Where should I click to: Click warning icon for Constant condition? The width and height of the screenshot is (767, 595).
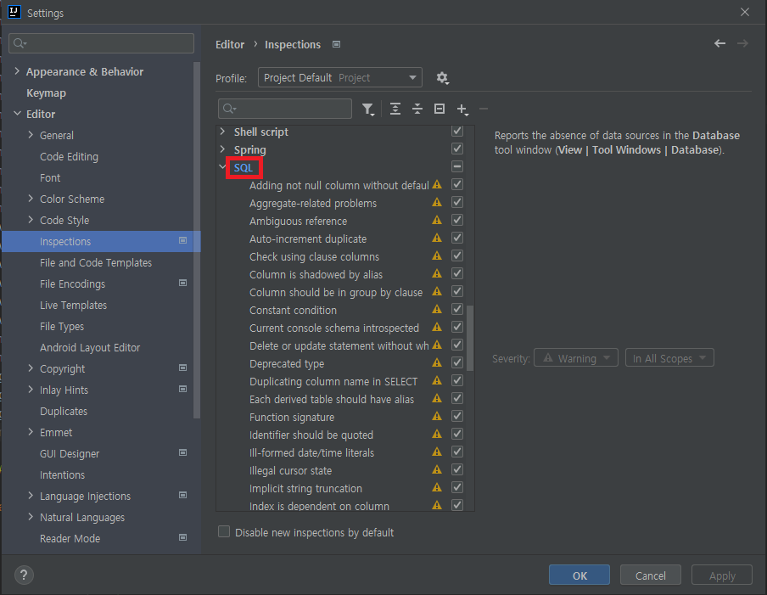[437, 309]
